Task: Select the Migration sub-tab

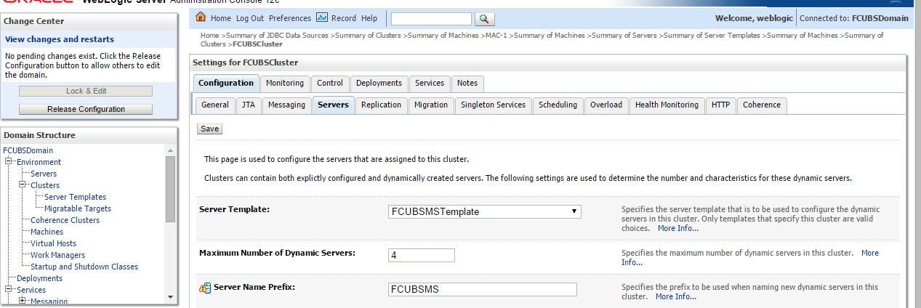Action: click(x=431, y=105)
